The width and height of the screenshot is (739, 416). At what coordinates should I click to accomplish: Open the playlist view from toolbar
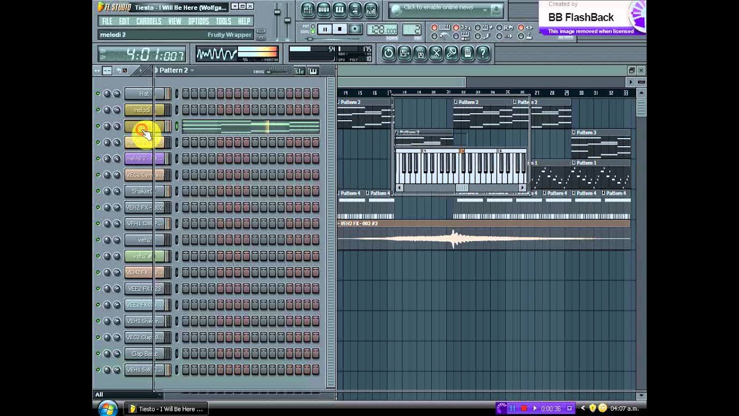308,9
